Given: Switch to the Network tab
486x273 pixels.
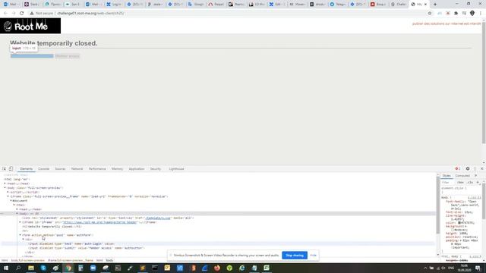Looking at the screenshot, I should [77, 168].
